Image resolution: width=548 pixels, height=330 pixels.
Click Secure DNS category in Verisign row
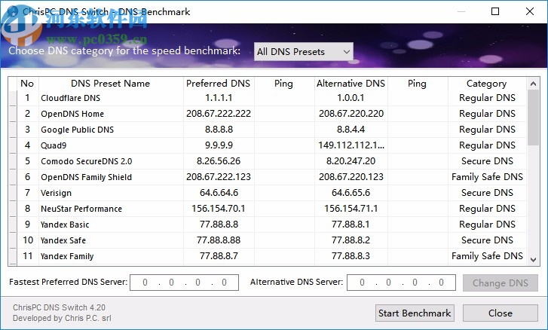pos(487,193)
